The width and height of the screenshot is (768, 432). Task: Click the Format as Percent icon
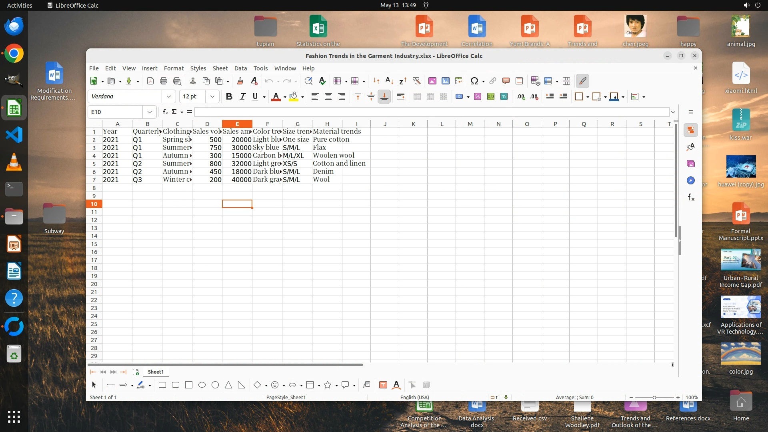477,96
